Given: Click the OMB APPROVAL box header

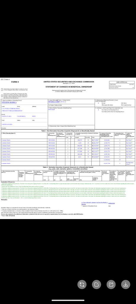Looking at the screenshot, I should coord(122,82).
